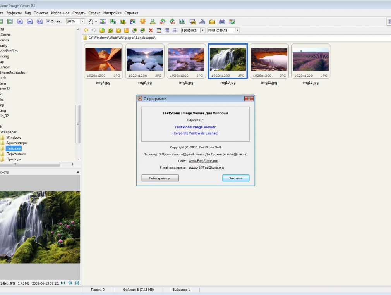Click the fit-to-window icon under preview
This screenshot has width=391, height=295.
pos(70,283)
